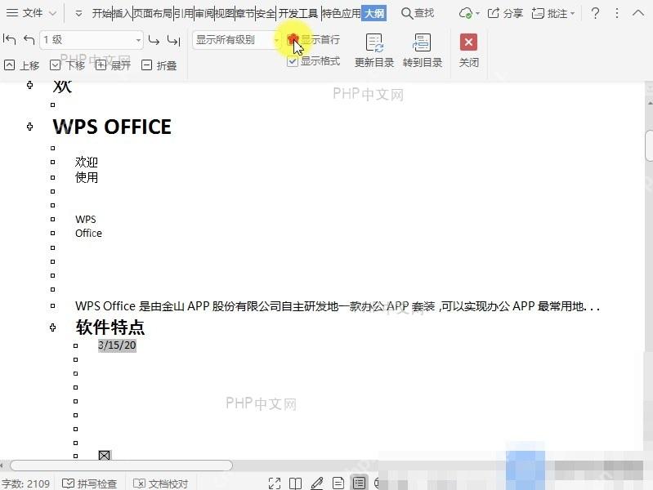Click the 转到目录 button

(423, 51)
